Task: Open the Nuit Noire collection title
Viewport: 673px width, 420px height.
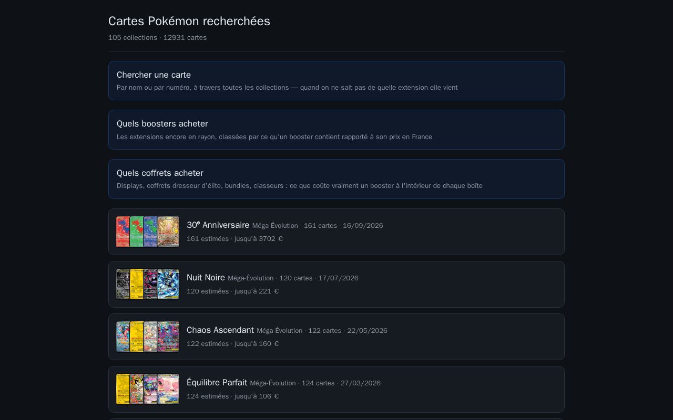Action: 206,277
